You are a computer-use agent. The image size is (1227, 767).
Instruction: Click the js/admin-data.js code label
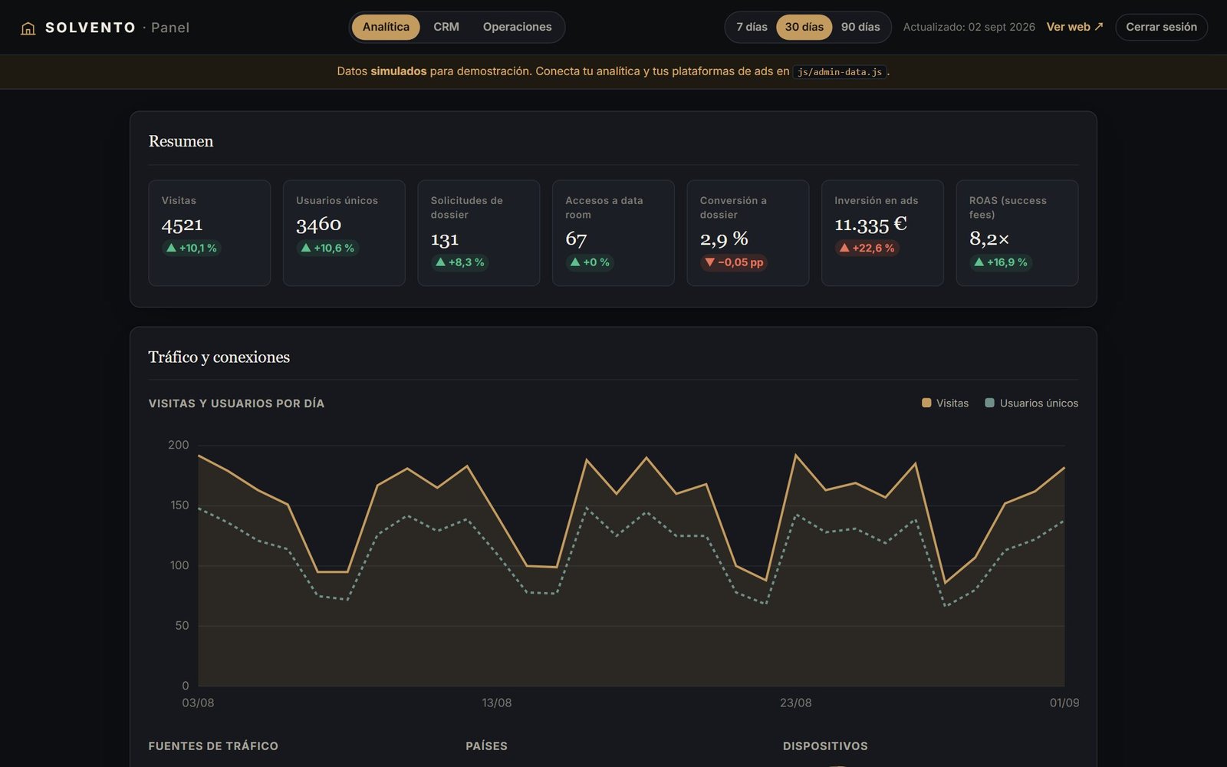pyautogui.click(x=840, y=72)
